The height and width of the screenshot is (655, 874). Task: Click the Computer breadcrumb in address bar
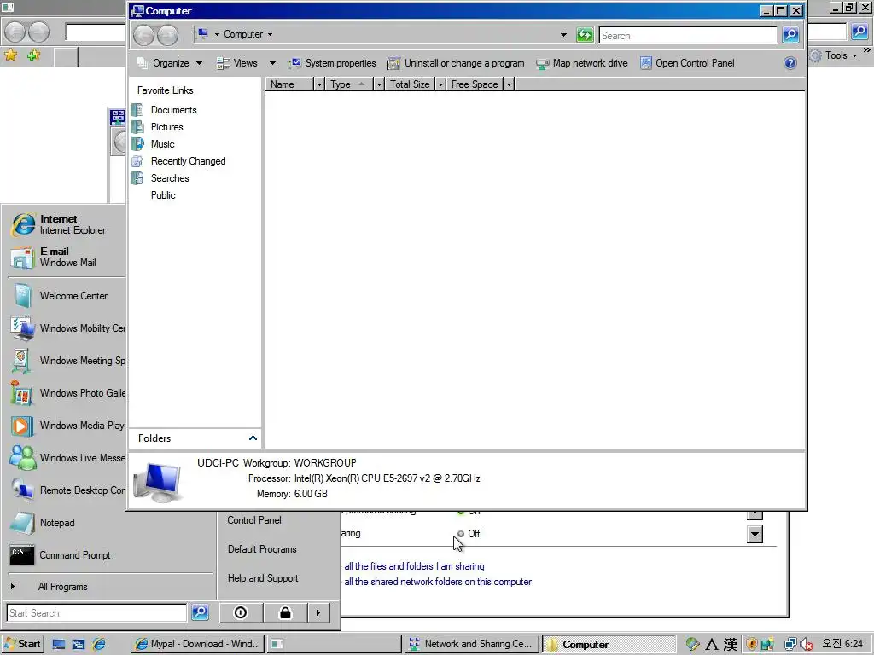click(x=243, y=34)
